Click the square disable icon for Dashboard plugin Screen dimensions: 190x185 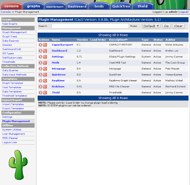coord(45,51)
